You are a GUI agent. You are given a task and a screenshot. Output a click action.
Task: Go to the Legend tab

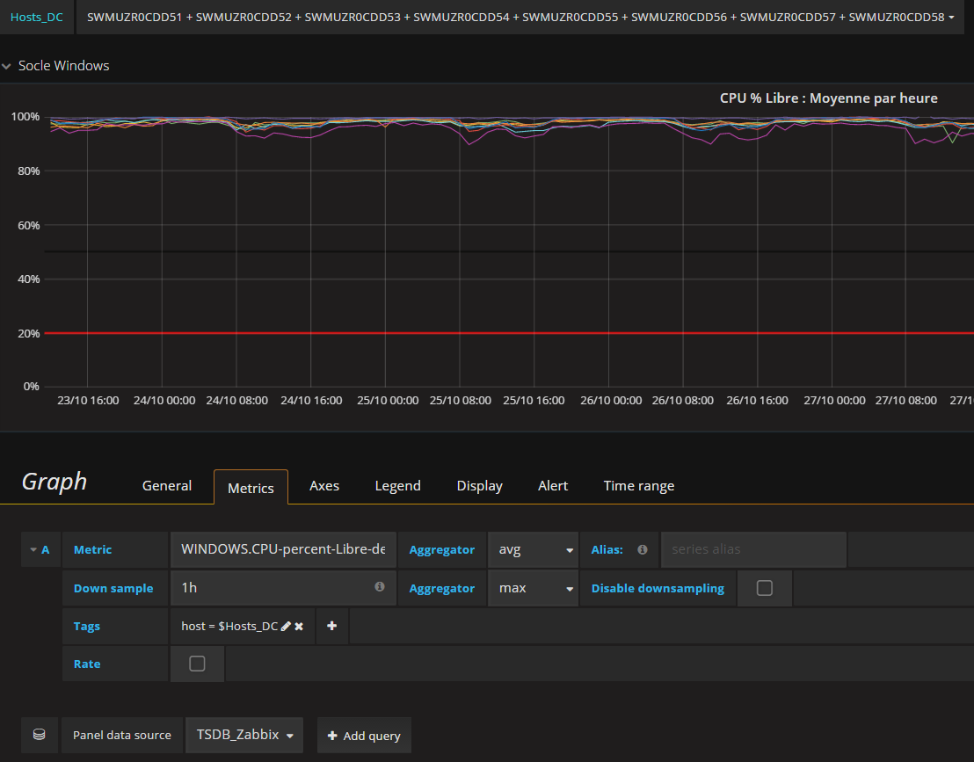point(397,486)
